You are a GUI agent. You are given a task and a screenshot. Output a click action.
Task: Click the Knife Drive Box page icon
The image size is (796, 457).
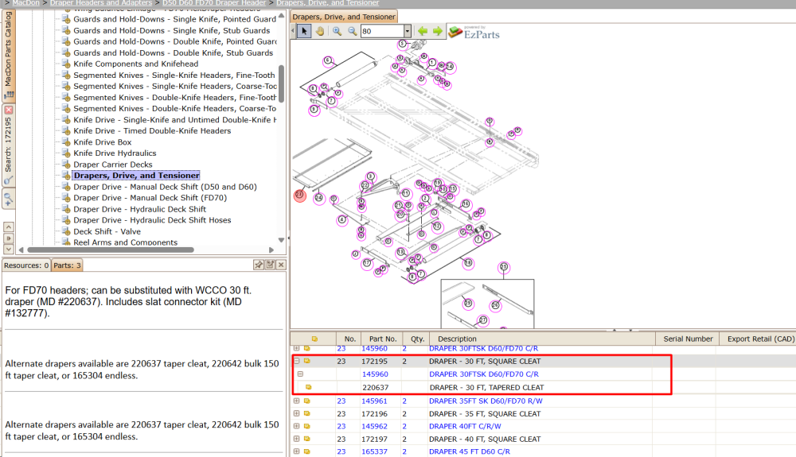(x=66, y=141)
